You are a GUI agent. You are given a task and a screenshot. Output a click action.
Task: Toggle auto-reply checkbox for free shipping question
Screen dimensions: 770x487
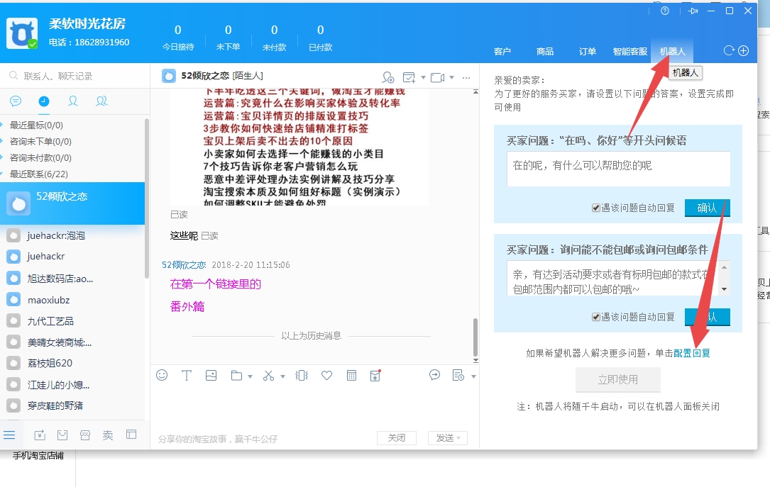(x=596, y=317)
